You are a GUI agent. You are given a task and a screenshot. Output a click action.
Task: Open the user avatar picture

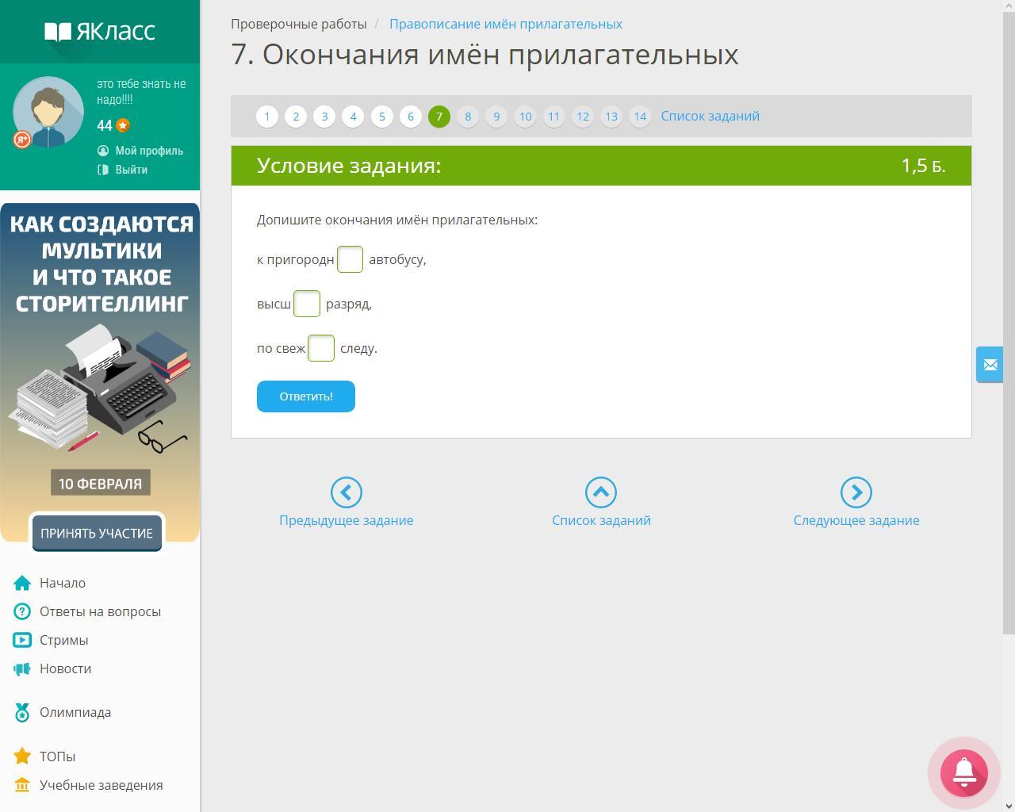pos(48,112)
